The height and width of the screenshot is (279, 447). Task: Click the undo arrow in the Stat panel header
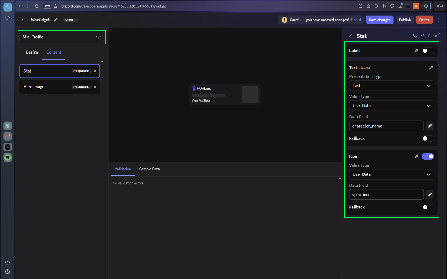415,36
